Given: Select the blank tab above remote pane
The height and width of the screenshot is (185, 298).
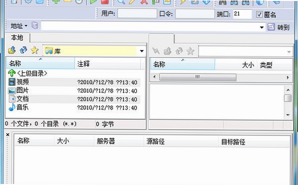Looking at the screenshot, I should 162,39.
